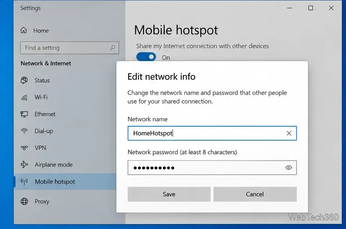This screenshot has width=346, height=229.
Task: Click the Settings window title text
Action: 30,8
